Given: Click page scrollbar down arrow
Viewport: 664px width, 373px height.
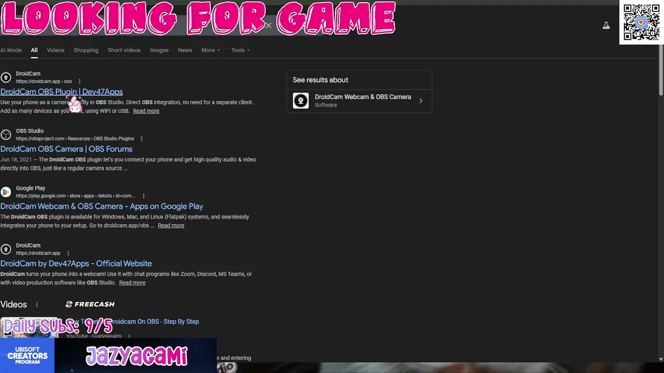Looking at the screenshot, I should [x=661, y=359].
